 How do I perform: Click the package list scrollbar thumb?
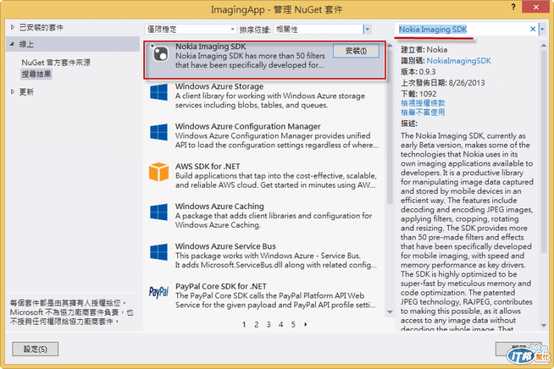[390, 127]
